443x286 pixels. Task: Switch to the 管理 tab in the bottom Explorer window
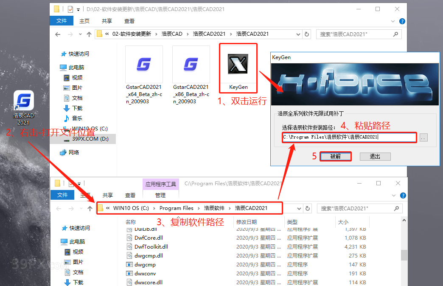pos(160,195)
